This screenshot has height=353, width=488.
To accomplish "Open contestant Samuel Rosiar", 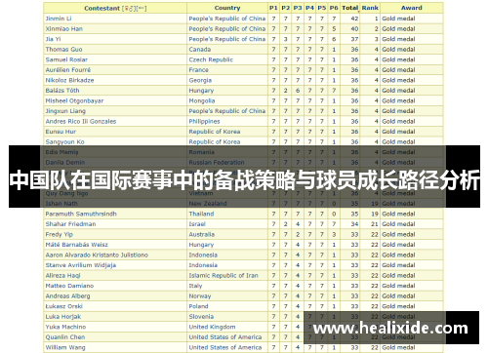I will (x=66, y=59).
